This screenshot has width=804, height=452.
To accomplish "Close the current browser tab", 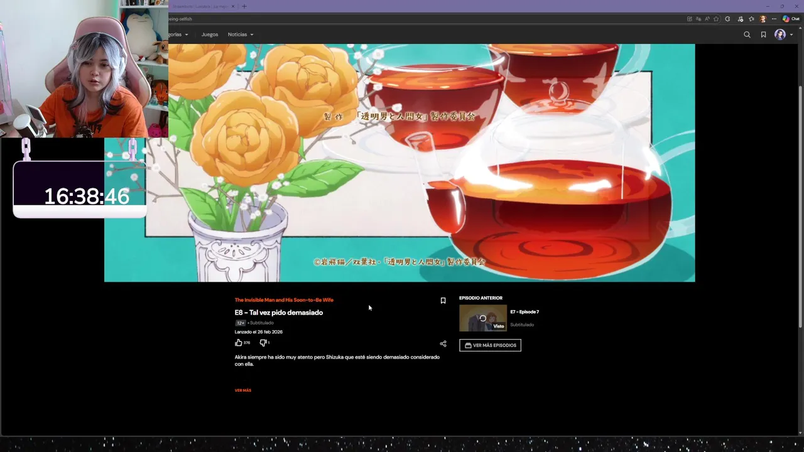I will point(233,6).
